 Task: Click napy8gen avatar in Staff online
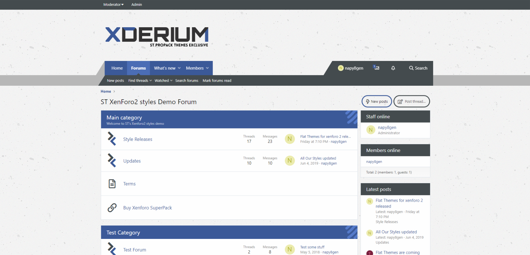tap(371, 130)
